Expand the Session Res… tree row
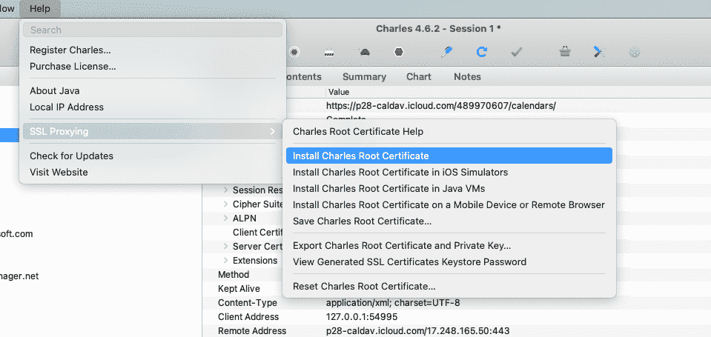Viewport: 711px width, 337px height. click(x=226, y=190)
